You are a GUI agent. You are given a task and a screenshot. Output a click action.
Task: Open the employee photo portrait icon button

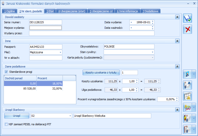(x=187, y=74)
